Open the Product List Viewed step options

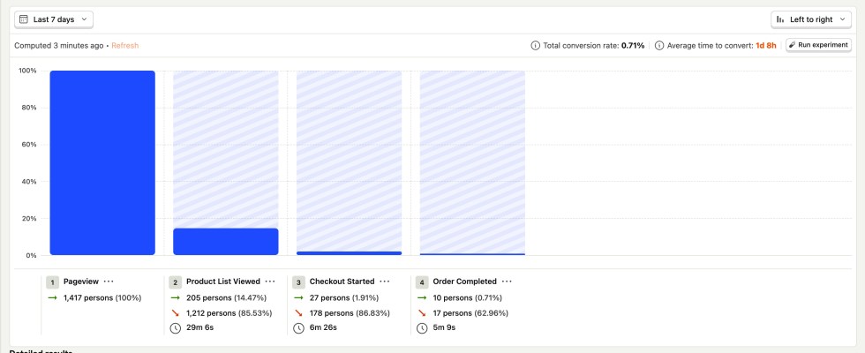(x=270, y=282)
